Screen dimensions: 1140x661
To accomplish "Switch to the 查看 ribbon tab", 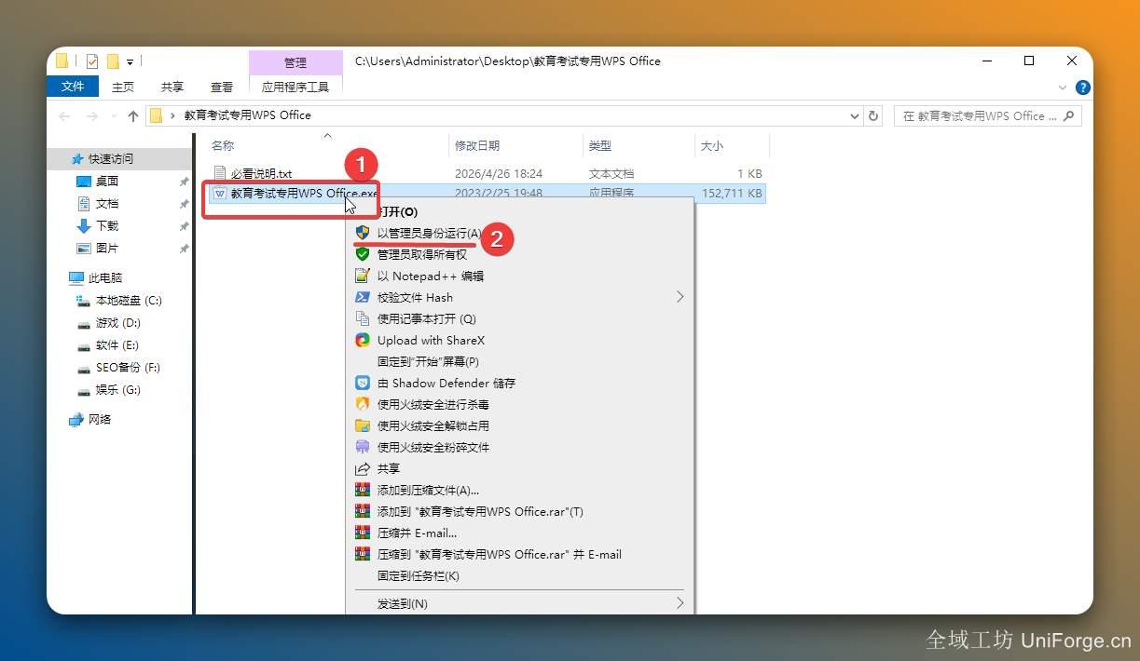I will click(222, 87).
